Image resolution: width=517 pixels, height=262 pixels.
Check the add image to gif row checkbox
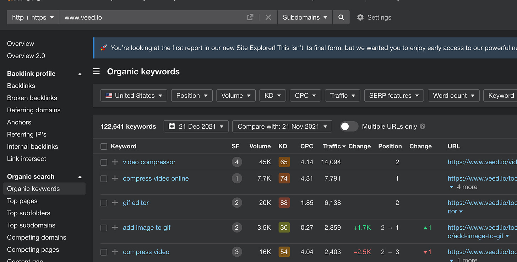coord(104,228)
